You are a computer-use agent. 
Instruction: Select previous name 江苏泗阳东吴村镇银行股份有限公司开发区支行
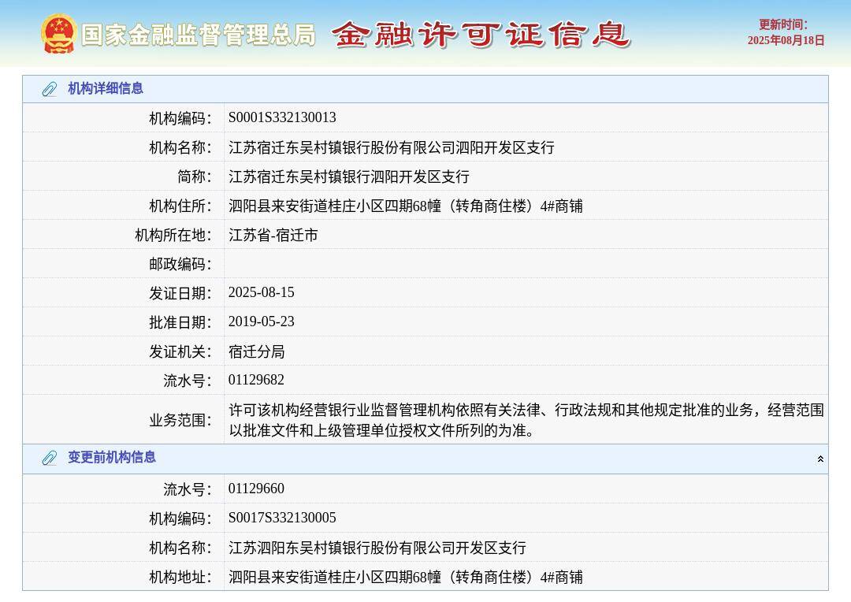pyautogui.click(x=377, y=547)
